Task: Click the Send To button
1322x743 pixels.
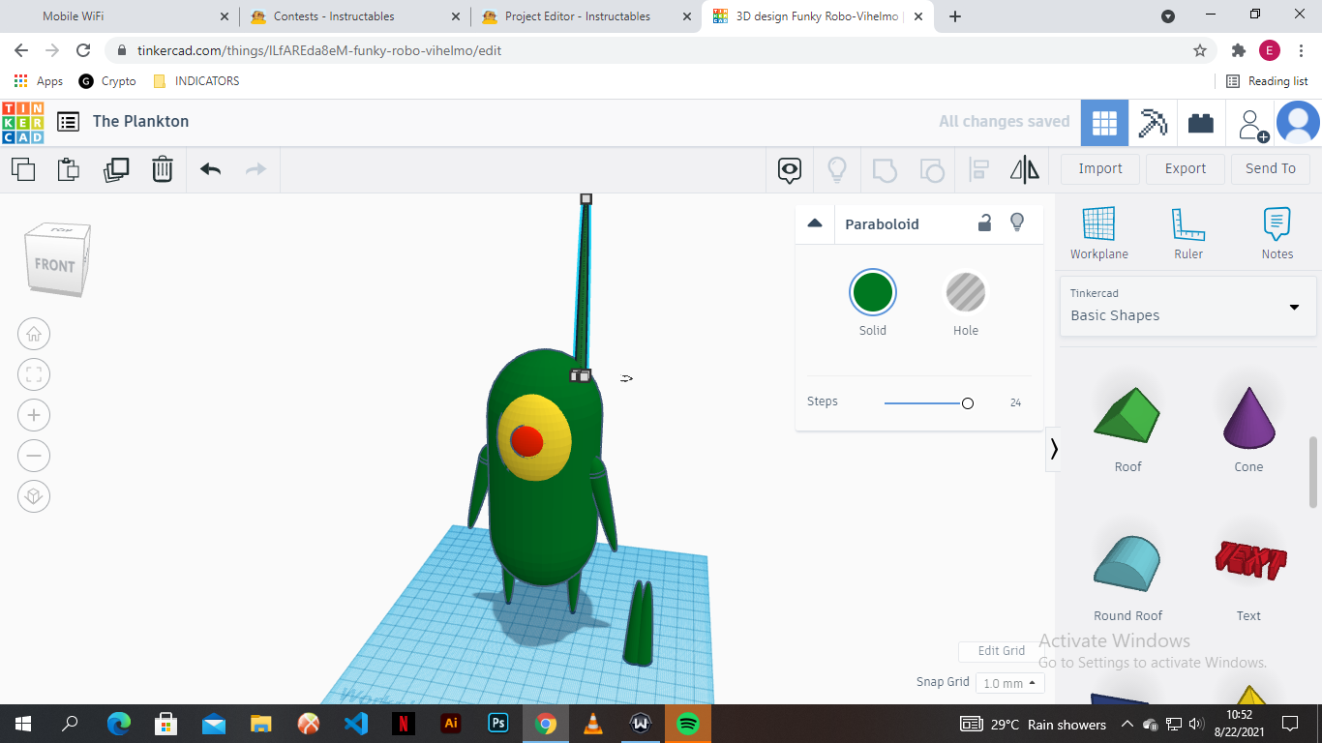Action: [1271, 168]
